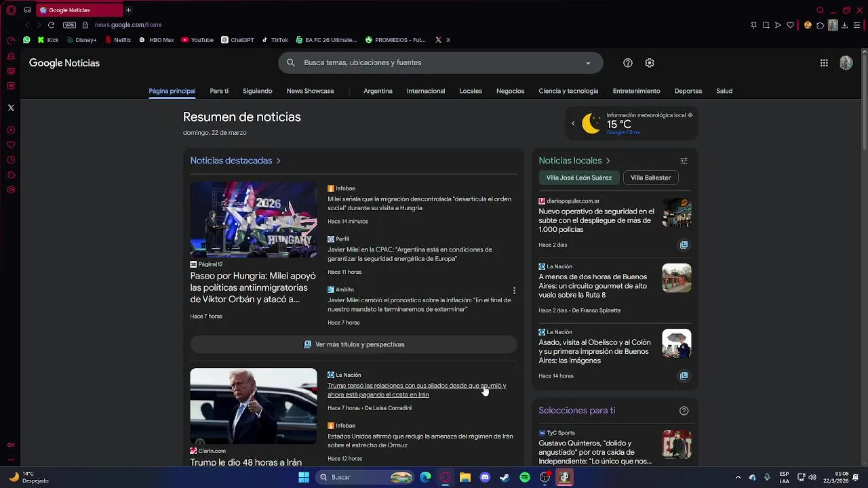Open the Trump thumbs-up thumbnail
The image size is (868, 488).
254,406
